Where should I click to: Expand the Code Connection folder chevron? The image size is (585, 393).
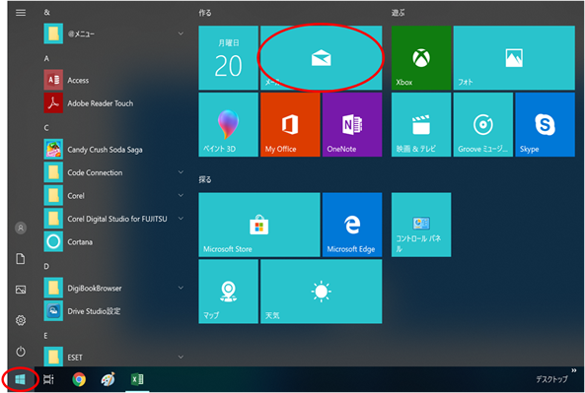point(181,172)
